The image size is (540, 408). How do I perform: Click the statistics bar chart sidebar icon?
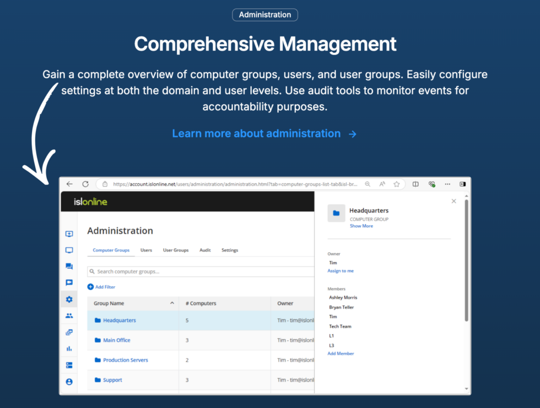click(69, 349)
